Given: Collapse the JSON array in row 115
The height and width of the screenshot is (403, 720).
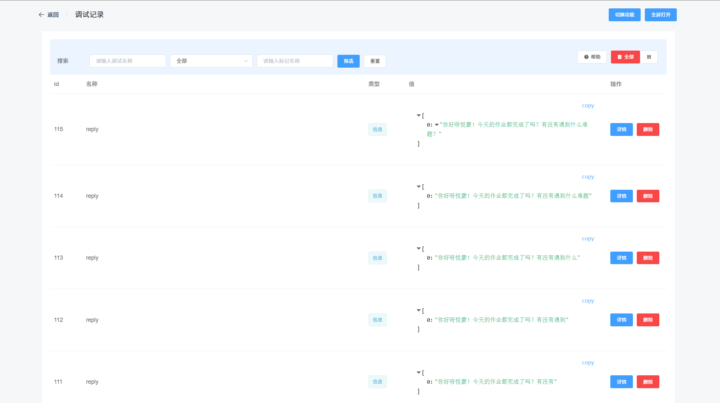Looking at the screenshot, I should [418, 115].
